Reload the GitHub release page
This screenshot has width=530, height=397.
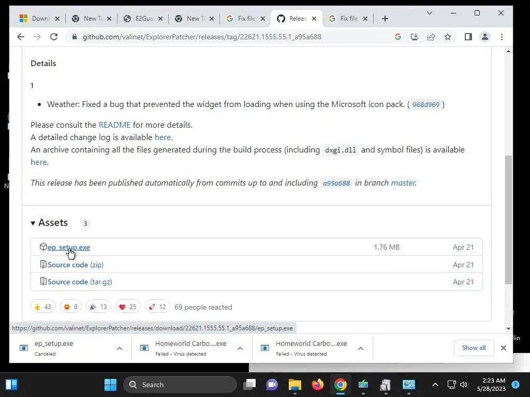[x=54, y=37]
